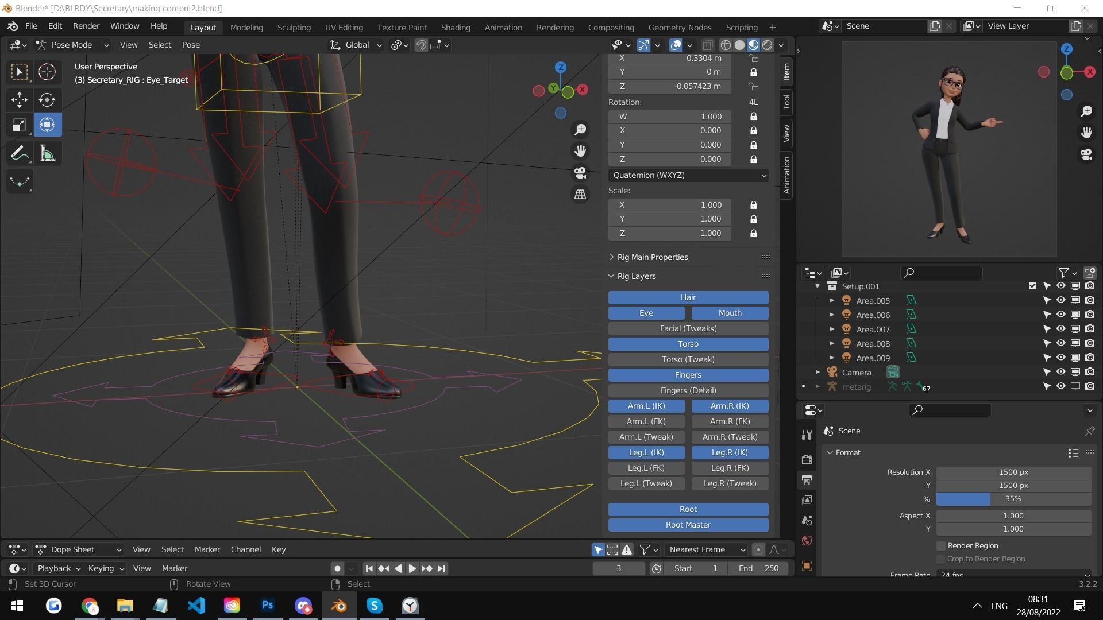Open Blender from the Windows taskbar
The height and width of the screenshot is (620, 1103).
(339, 606)
